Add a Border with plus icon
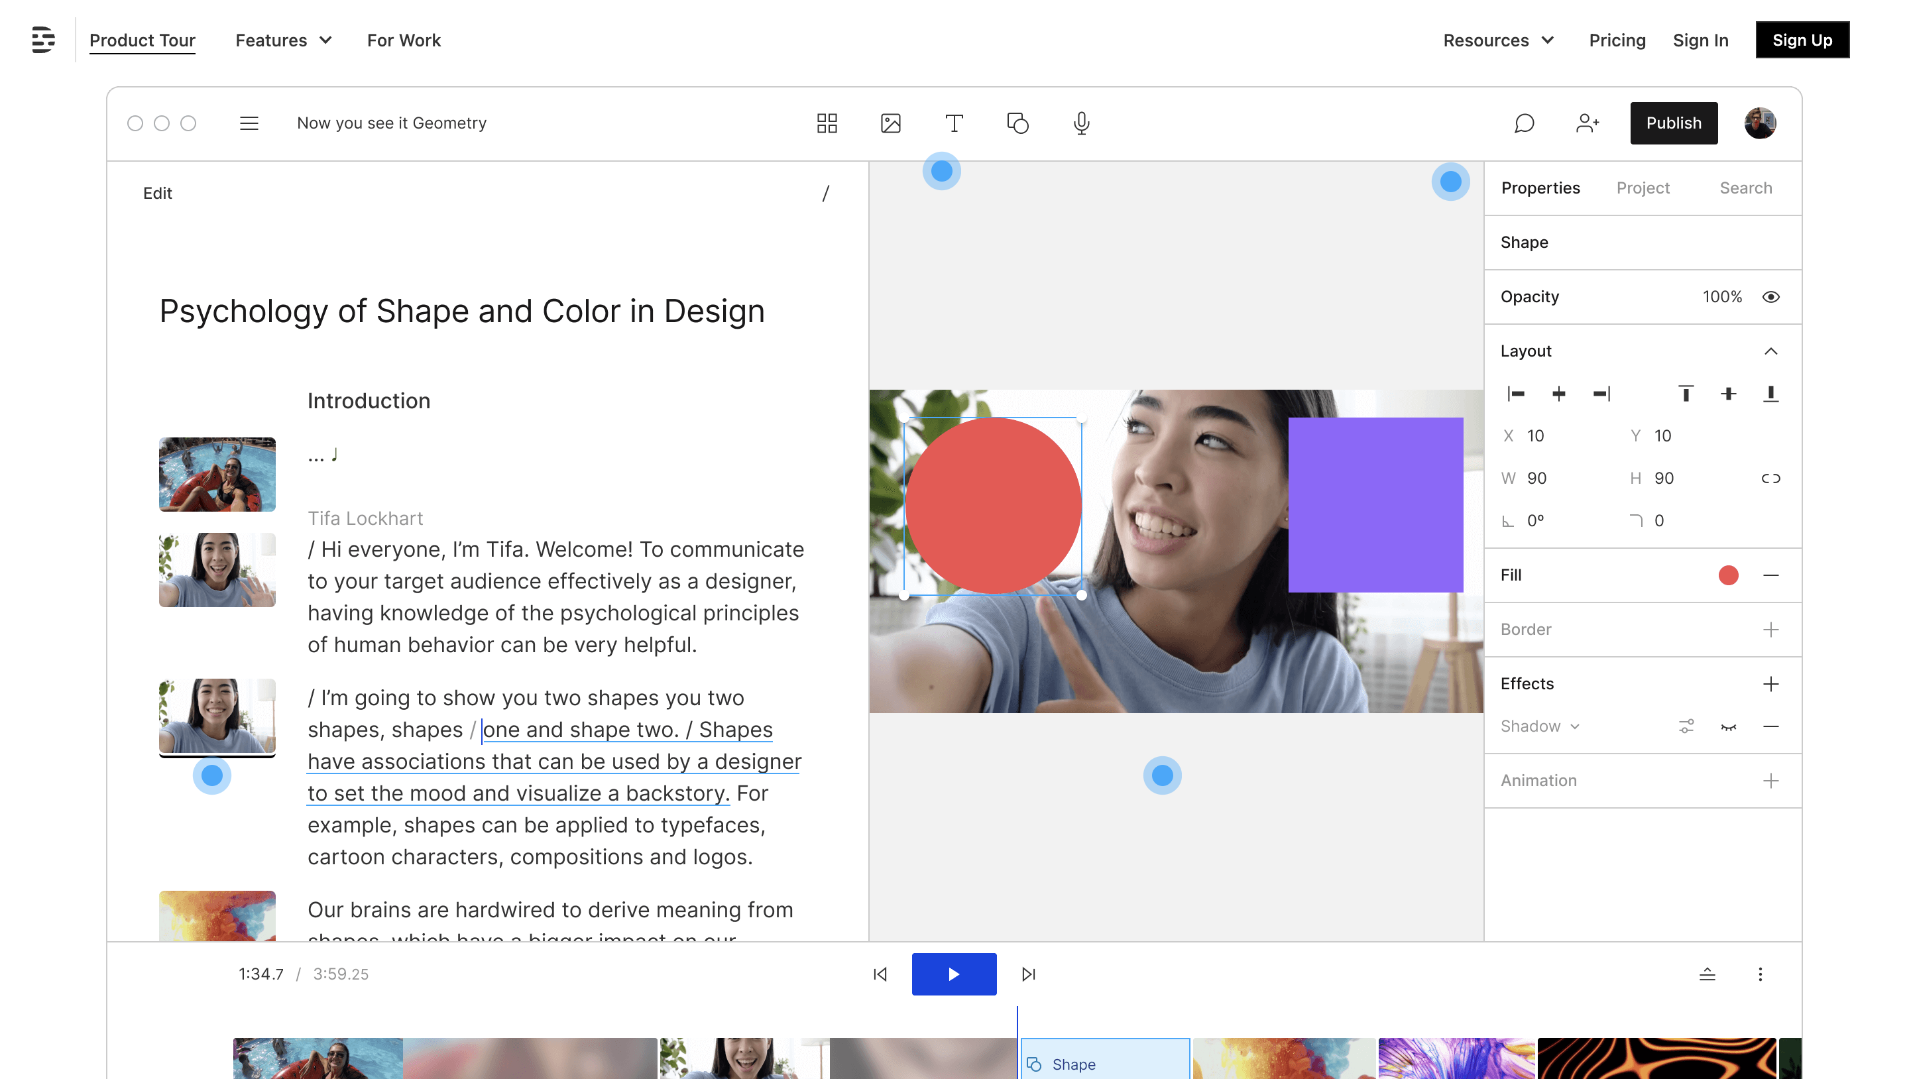 point(1770,629)
